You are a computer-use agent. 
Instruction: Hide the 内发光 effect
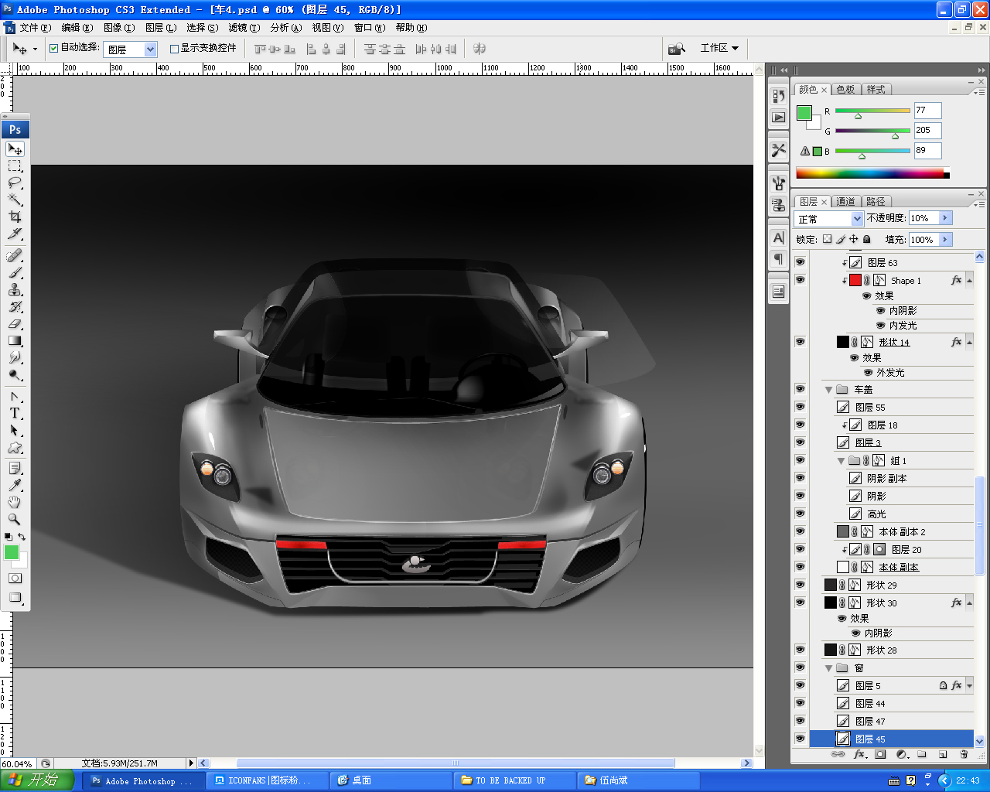pyautogui.click(x=880, y=326)
